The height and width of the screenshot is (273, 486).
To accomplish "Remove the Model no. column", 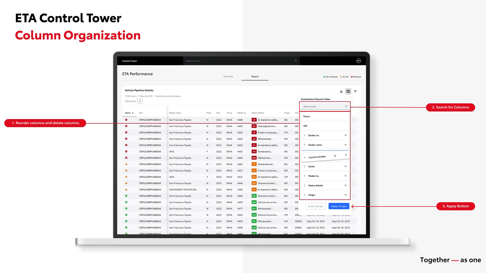I will (x=346, y=176).
